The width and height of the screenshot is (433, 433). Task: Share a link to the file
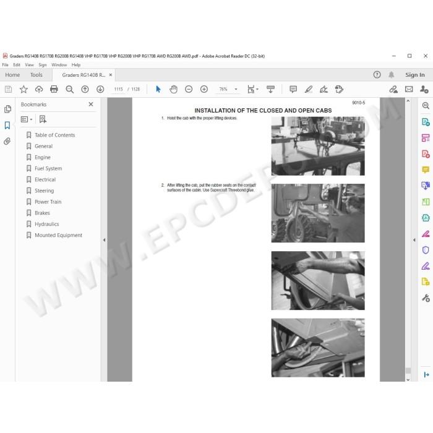(393, 89)
